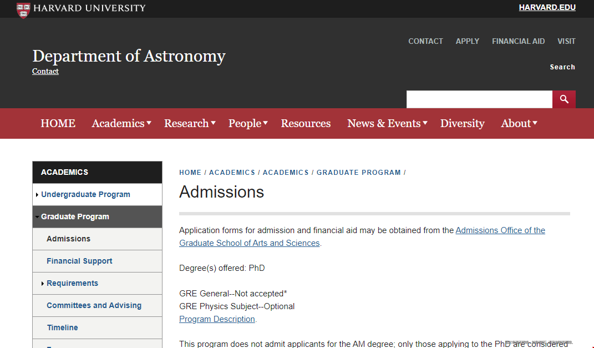Image resolution: width=594 pixels, height=348 pixels.
Task: Open Undergraduate Program in the sidebar
Action: point(85,194)
